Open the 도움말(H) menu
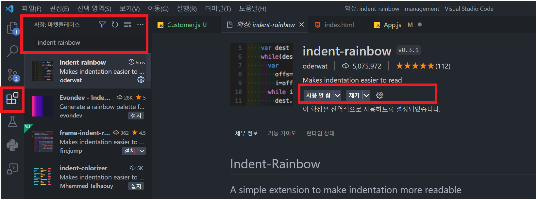 [x=253, y=8]
